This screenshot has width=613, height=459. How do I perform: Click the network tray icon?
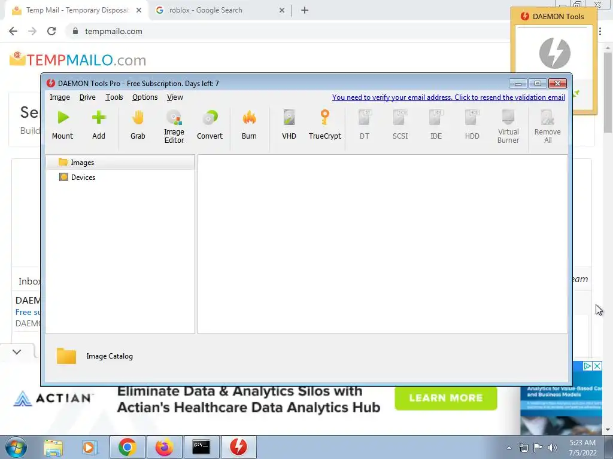[x=523, y=448]
